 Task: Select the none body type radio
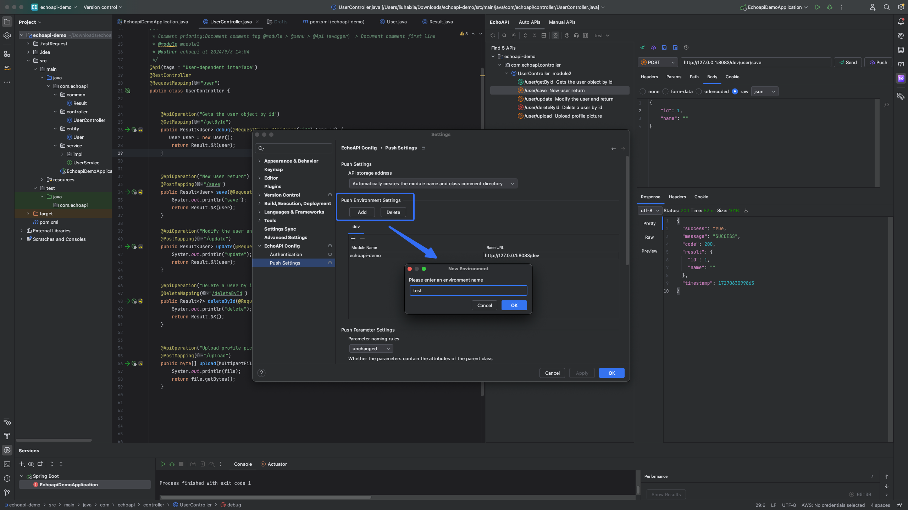point(643,91)
